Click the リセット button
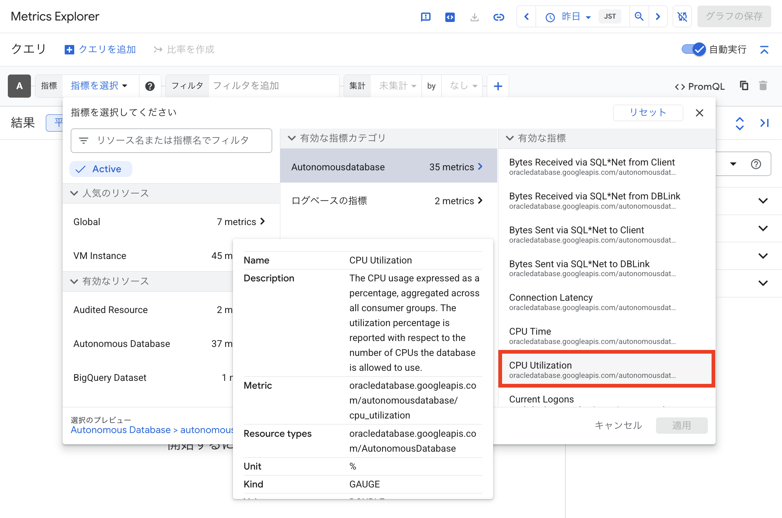Image resolution: width=782 pixels, height=518 pixels. 647,113
